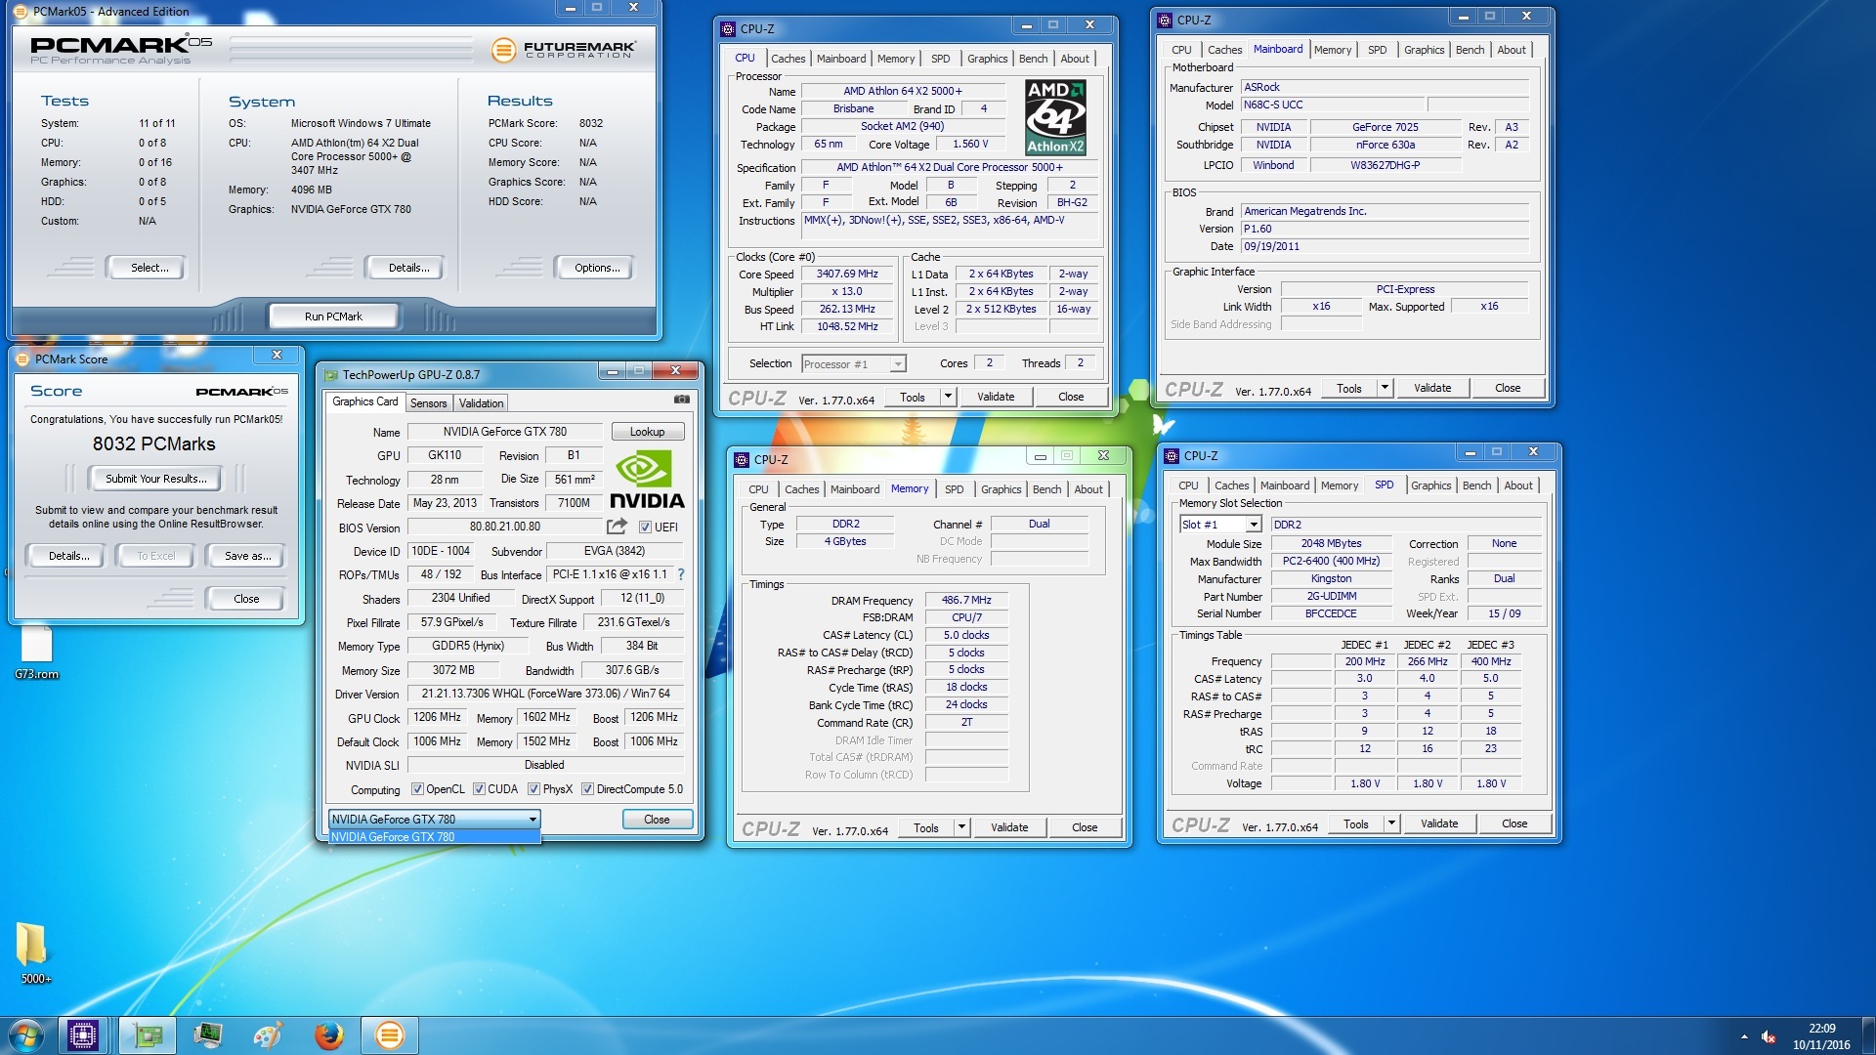Expand Tools arrow in CPU-Z Memory window
Viewport: 1876px width, 1055px height.
[961, 827]
